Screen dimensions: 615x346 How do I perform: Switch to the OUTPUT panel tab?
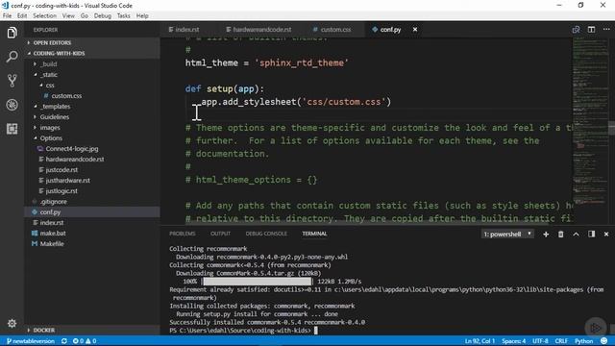[x=220, y=234]
